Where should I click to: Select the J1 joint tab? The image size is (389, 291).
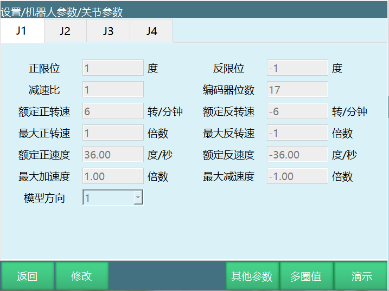click(x=22, y=31)
